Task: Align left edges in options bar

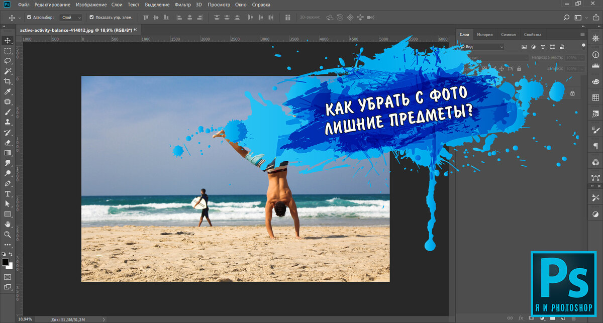Action: click(x=180, y=17)
